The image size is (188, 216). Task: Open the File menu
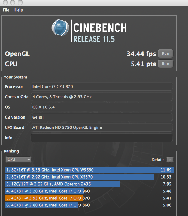coord(6,10)
